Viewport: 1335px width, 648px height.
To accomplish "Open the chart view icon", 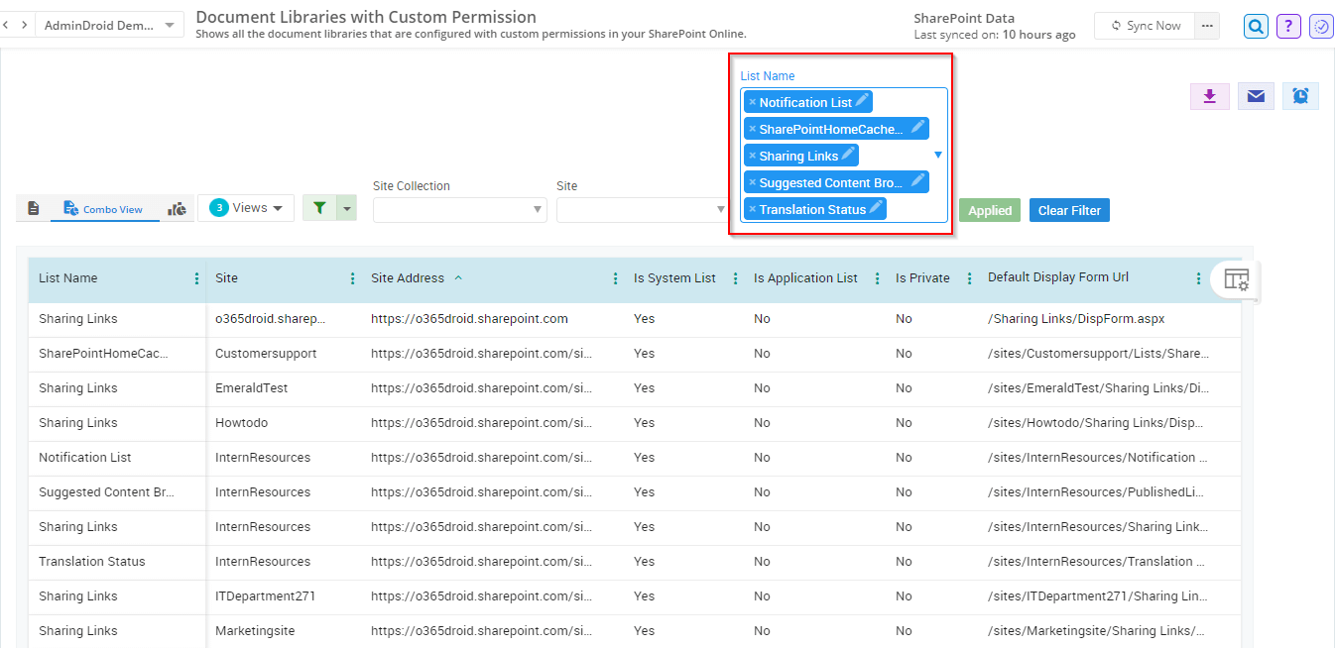I will pyautogui.click(x=177, y=208).
